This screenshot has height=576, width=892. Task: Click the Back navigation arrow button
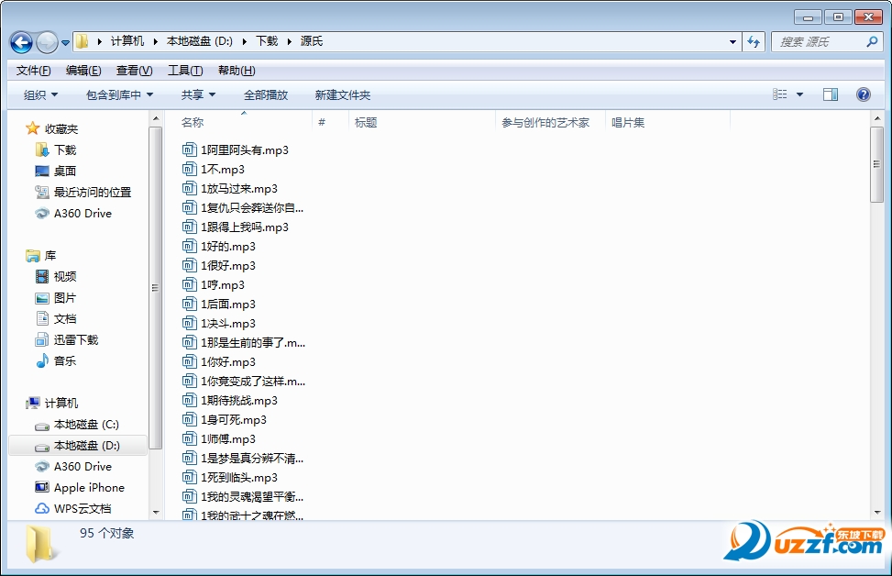pos(21,42)
